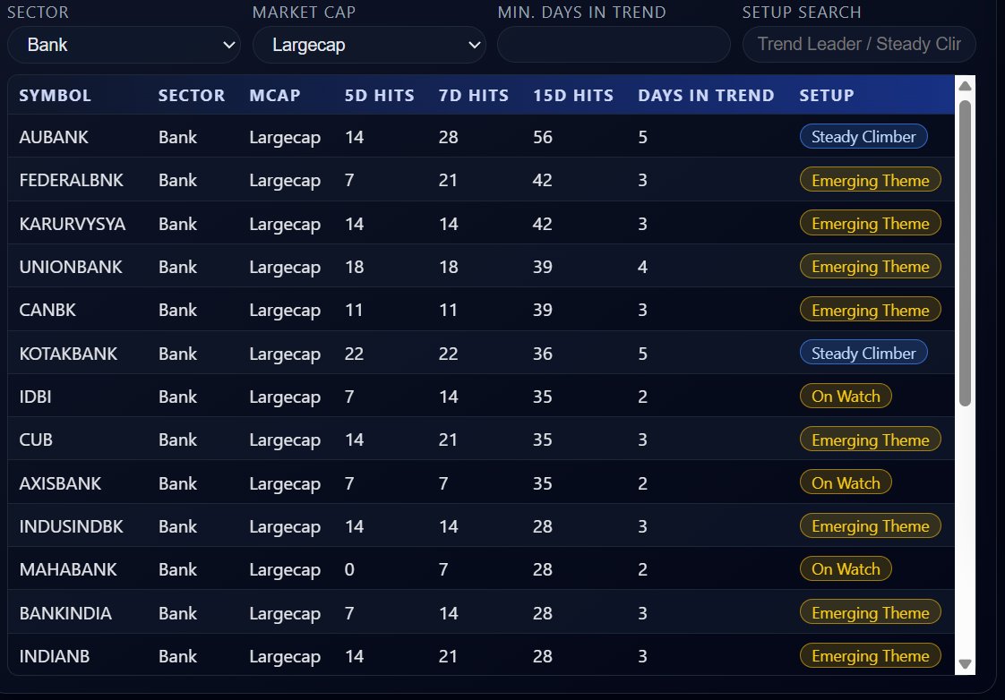Click AUBANK's 15D hits value 56
The image size is (1005, 700).
click(x=542, y=137)
